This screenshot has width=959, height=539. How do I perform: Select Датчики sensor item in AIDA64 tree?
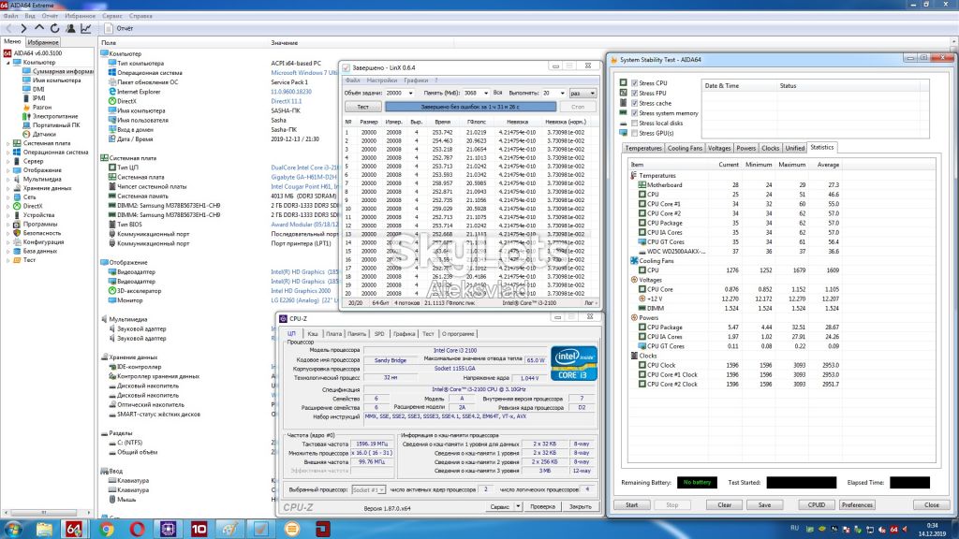pos(43,135)
